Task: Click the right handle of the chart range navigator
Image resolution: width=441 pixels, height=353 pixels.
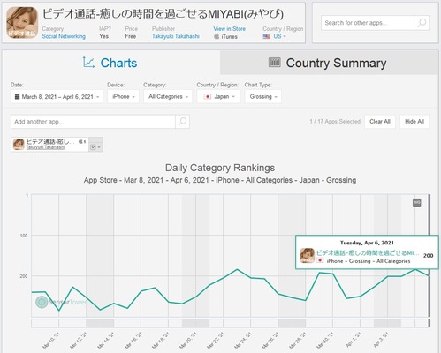Action: click(429, 323)
